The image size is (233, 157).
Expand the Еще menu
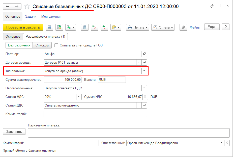click(212, 27)
